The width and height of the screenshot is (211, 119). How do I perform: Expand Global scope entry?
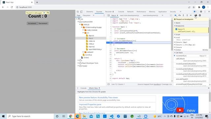coord(175,50)
